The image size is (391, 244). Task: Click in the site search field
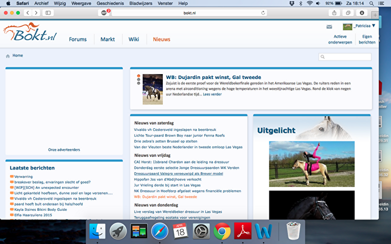click(345, 57)
